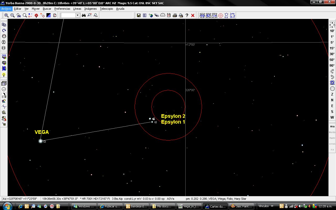This screenshot has height=210, width=336.
Task: Toggle the black and blue night mode icon
Action: point(49,15)
